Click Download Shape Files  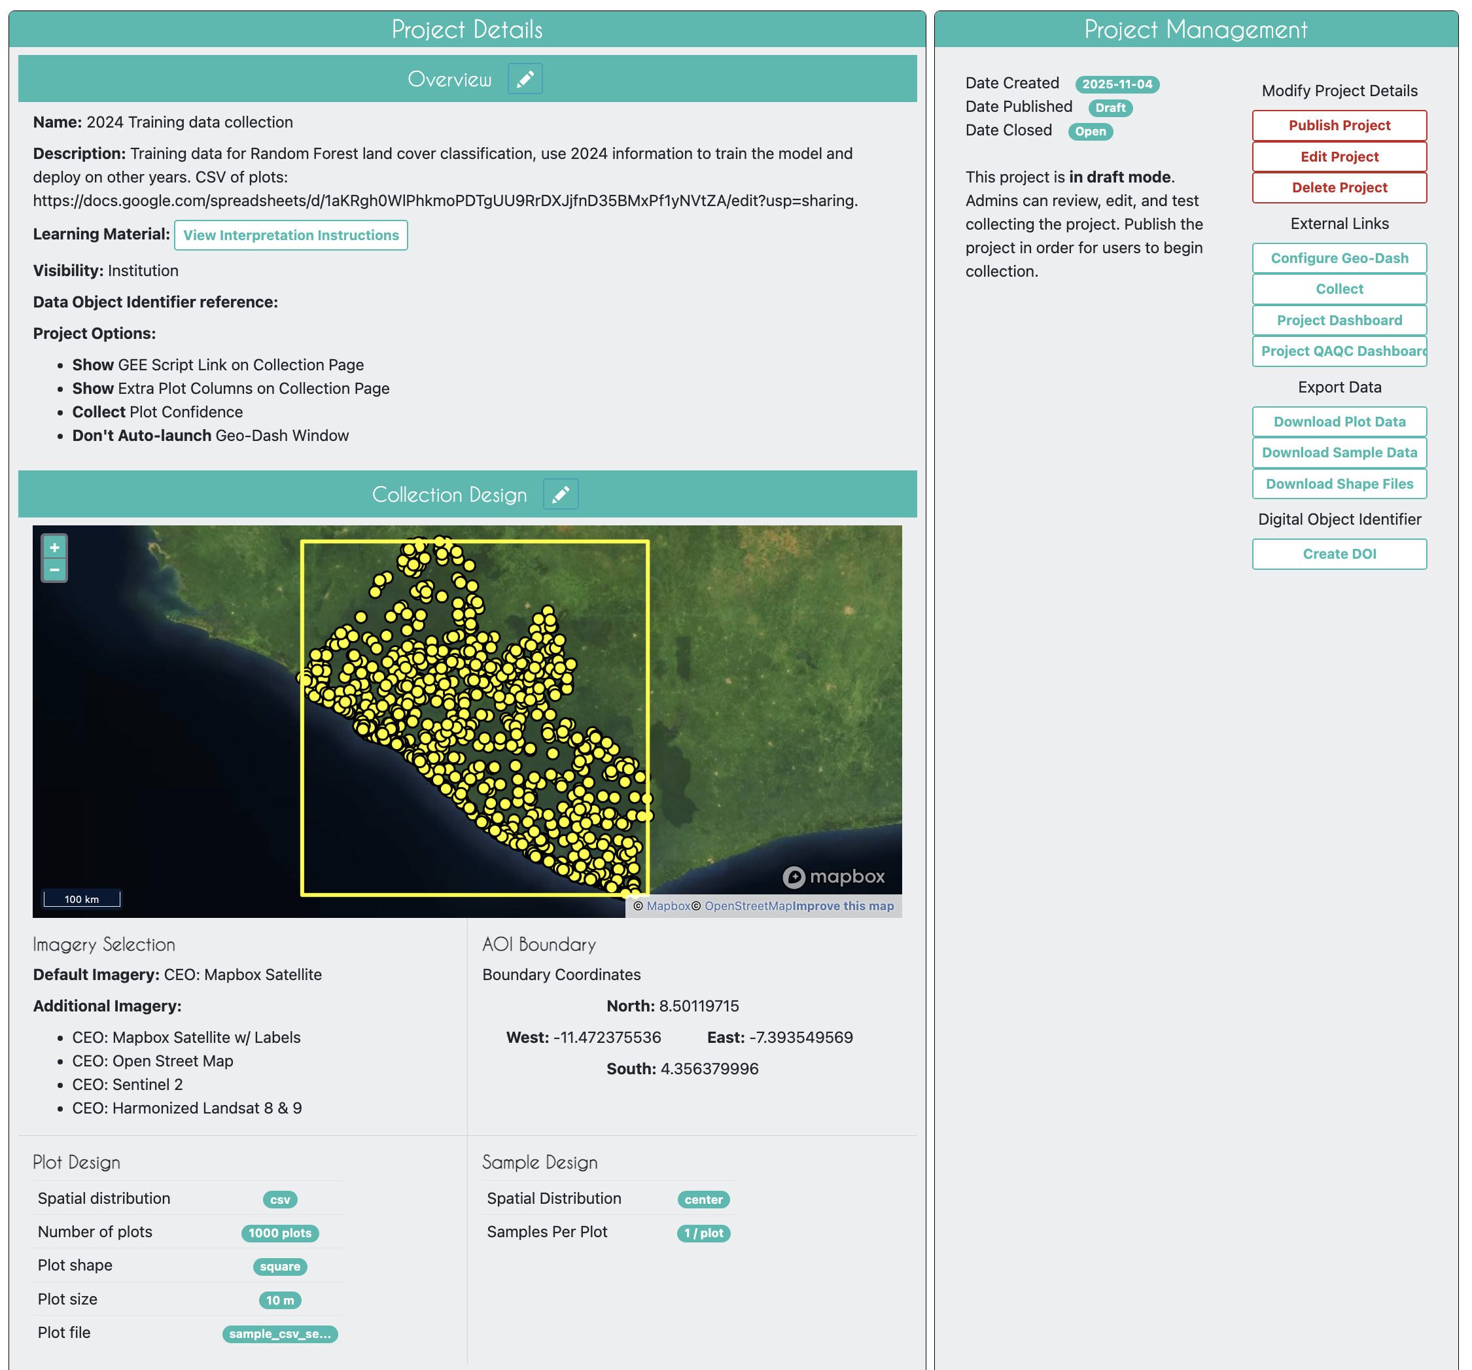(x=1339, y=484)
